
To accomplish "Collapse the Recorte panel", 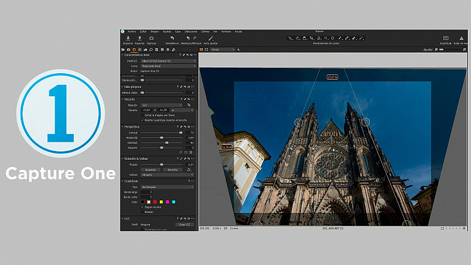I will 123,99.
